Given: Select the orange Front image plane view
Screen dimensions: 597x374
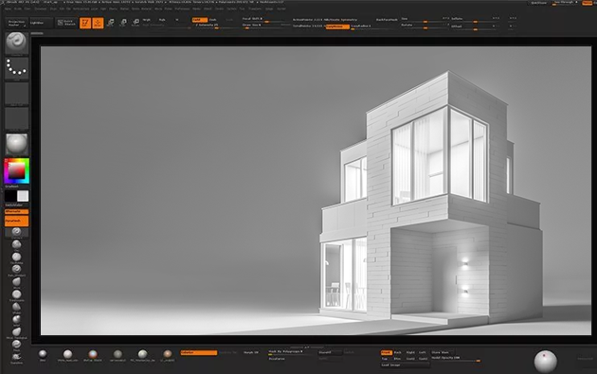Looking at the screenshot, I should pyautogui.click(x=386, y=352).
